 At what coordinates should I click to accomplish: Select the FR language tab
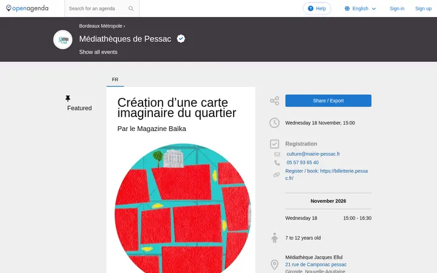115,79
